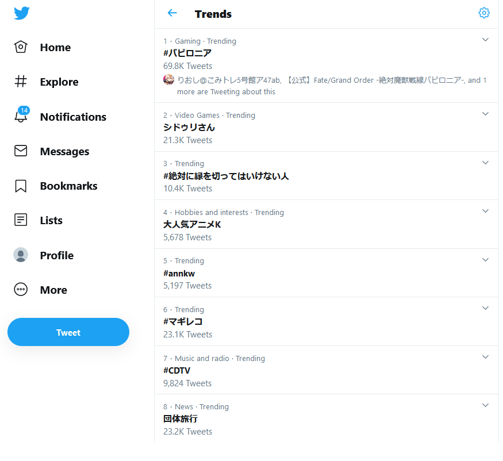
Task: Click the Twitter bird logo
Action: tap(22, 13)
